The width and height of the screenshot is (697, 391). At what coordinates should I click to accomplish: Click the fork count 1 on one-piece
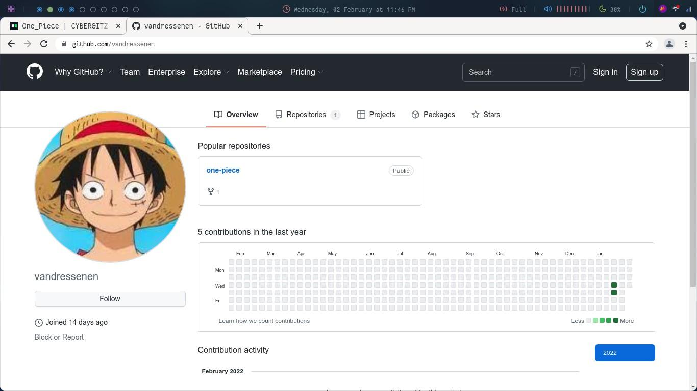point(218,192)
